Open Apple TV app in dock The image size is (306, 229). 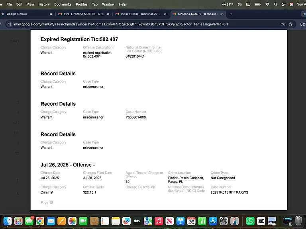pyautogui.click(x=137, y=221)
